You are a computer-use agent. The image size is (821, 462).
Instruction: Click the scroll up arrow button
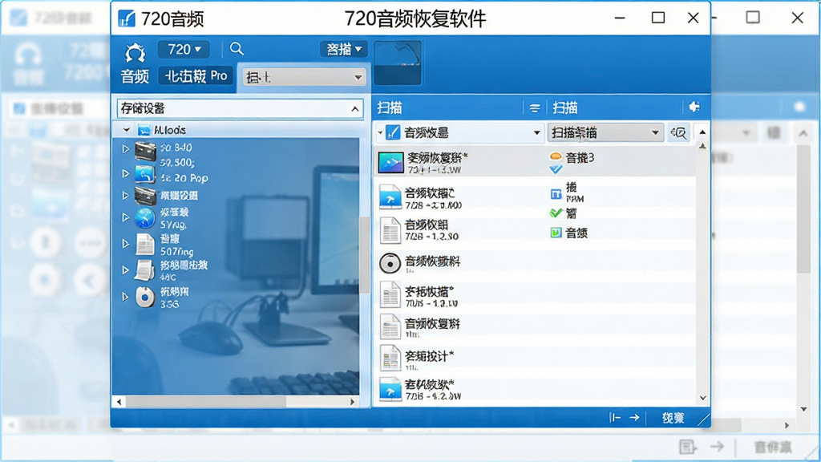[x=702, y=132]
